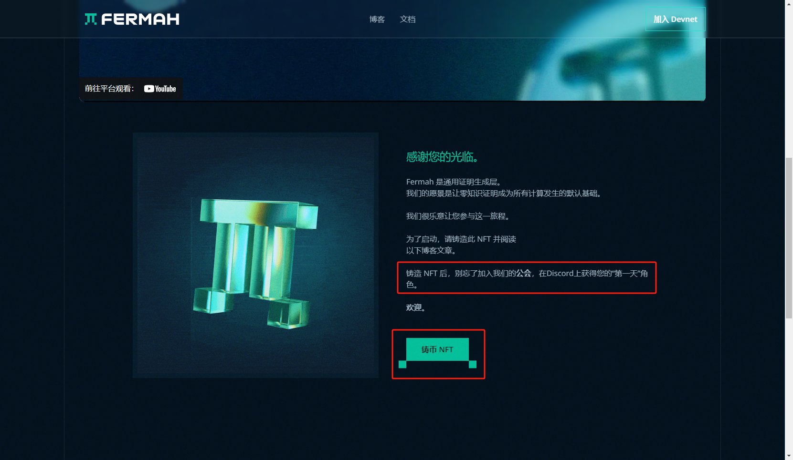The width and height of the screenshot is (793, 460).
Task: Click the 前往平台观看 label
Action: pyautogui.click(x=109, y=89)
